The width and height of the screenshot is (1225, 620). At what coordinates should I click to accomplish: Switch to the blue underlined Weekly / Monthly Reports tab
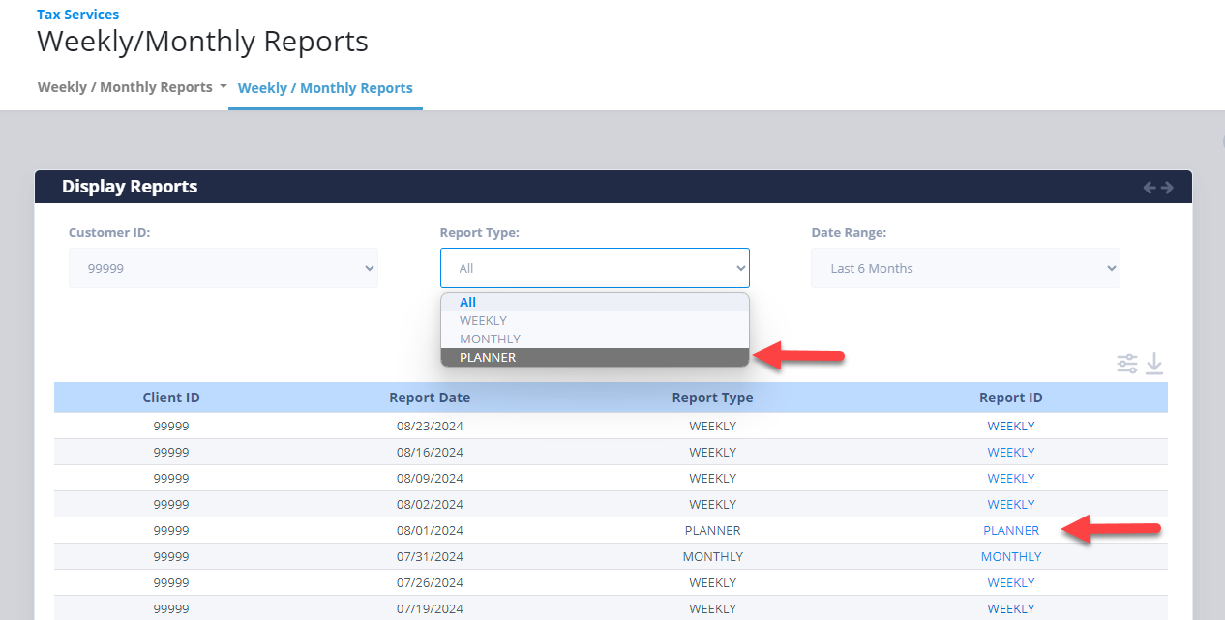pos(325,88)
